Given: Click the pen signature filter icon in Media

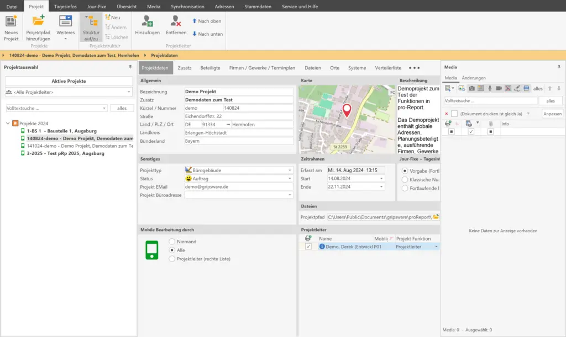Looking at the screenshot, I should 517,88.
